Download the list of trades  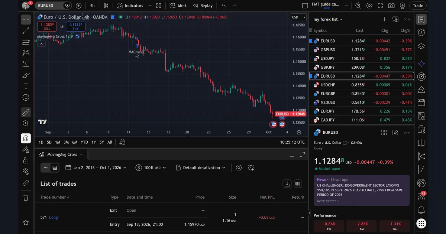[287, 183]
